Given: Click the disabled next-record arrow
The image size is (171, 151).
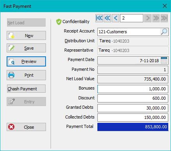Looking at the screenshot, I should (x=148, y=18).
